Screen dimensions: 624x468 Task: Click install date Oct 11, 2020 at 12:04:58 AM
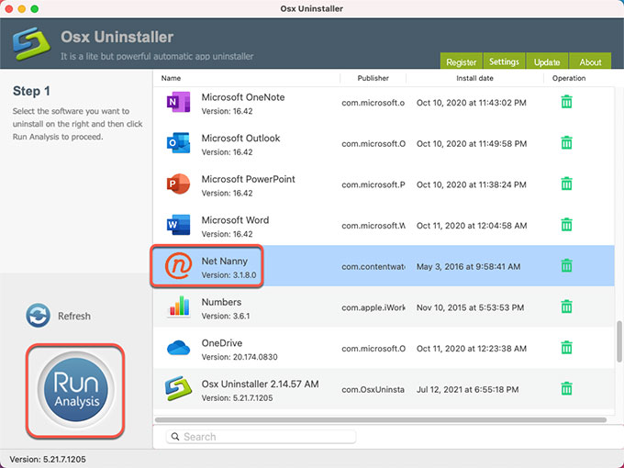(472, 226)
